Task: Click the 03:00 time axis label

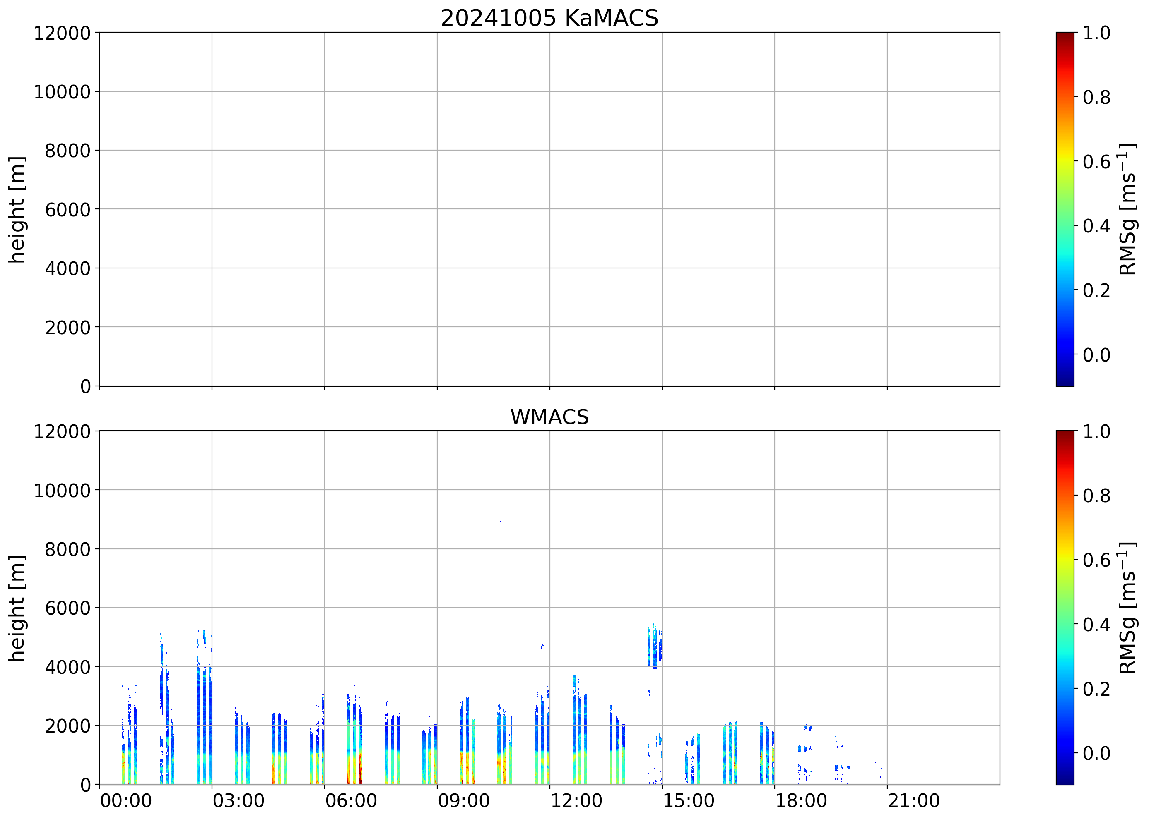Action: pos(238,801)
